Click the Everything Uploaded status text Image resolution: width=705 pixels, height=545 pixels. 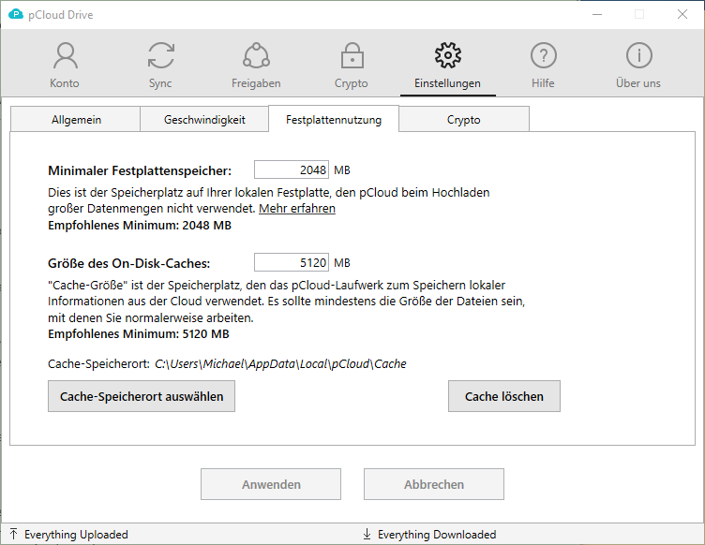[76, 534]
